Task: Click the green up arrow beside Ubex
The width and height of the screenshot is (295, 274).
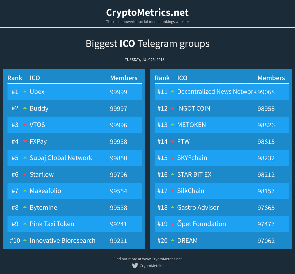Action: [24, 92]
